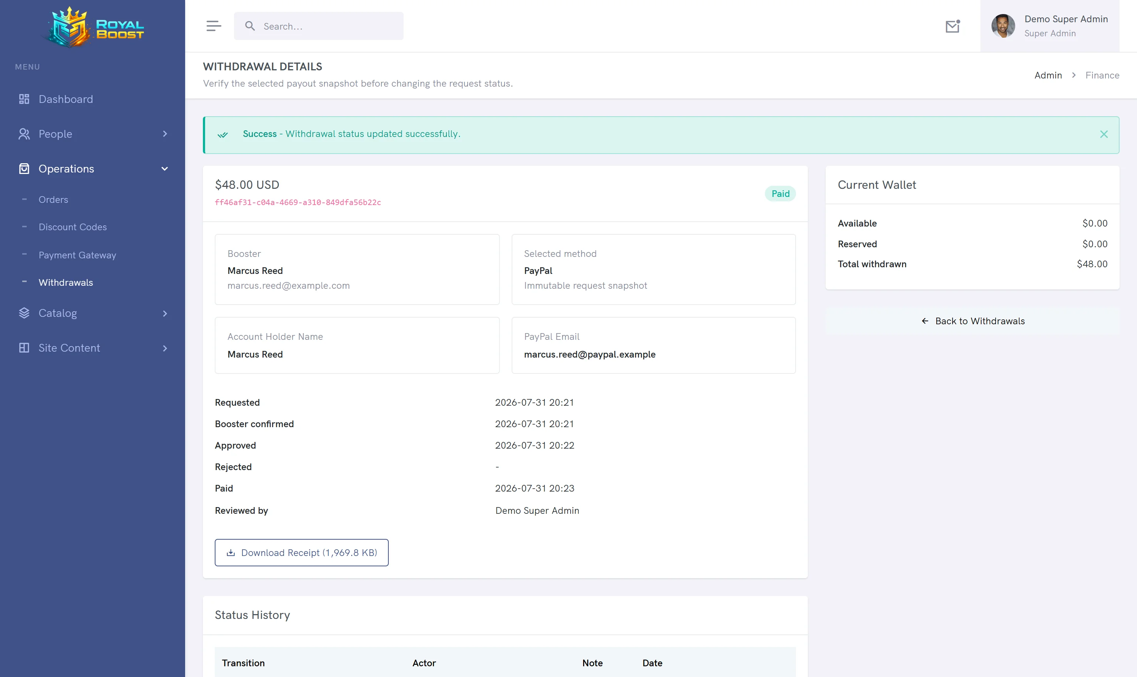Open Payment Gateway submenu item
1137x677 pixels.
[x=77, y=255]
